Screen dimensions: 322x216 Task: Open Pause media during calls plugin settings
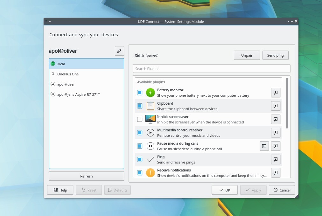(264, 146)
